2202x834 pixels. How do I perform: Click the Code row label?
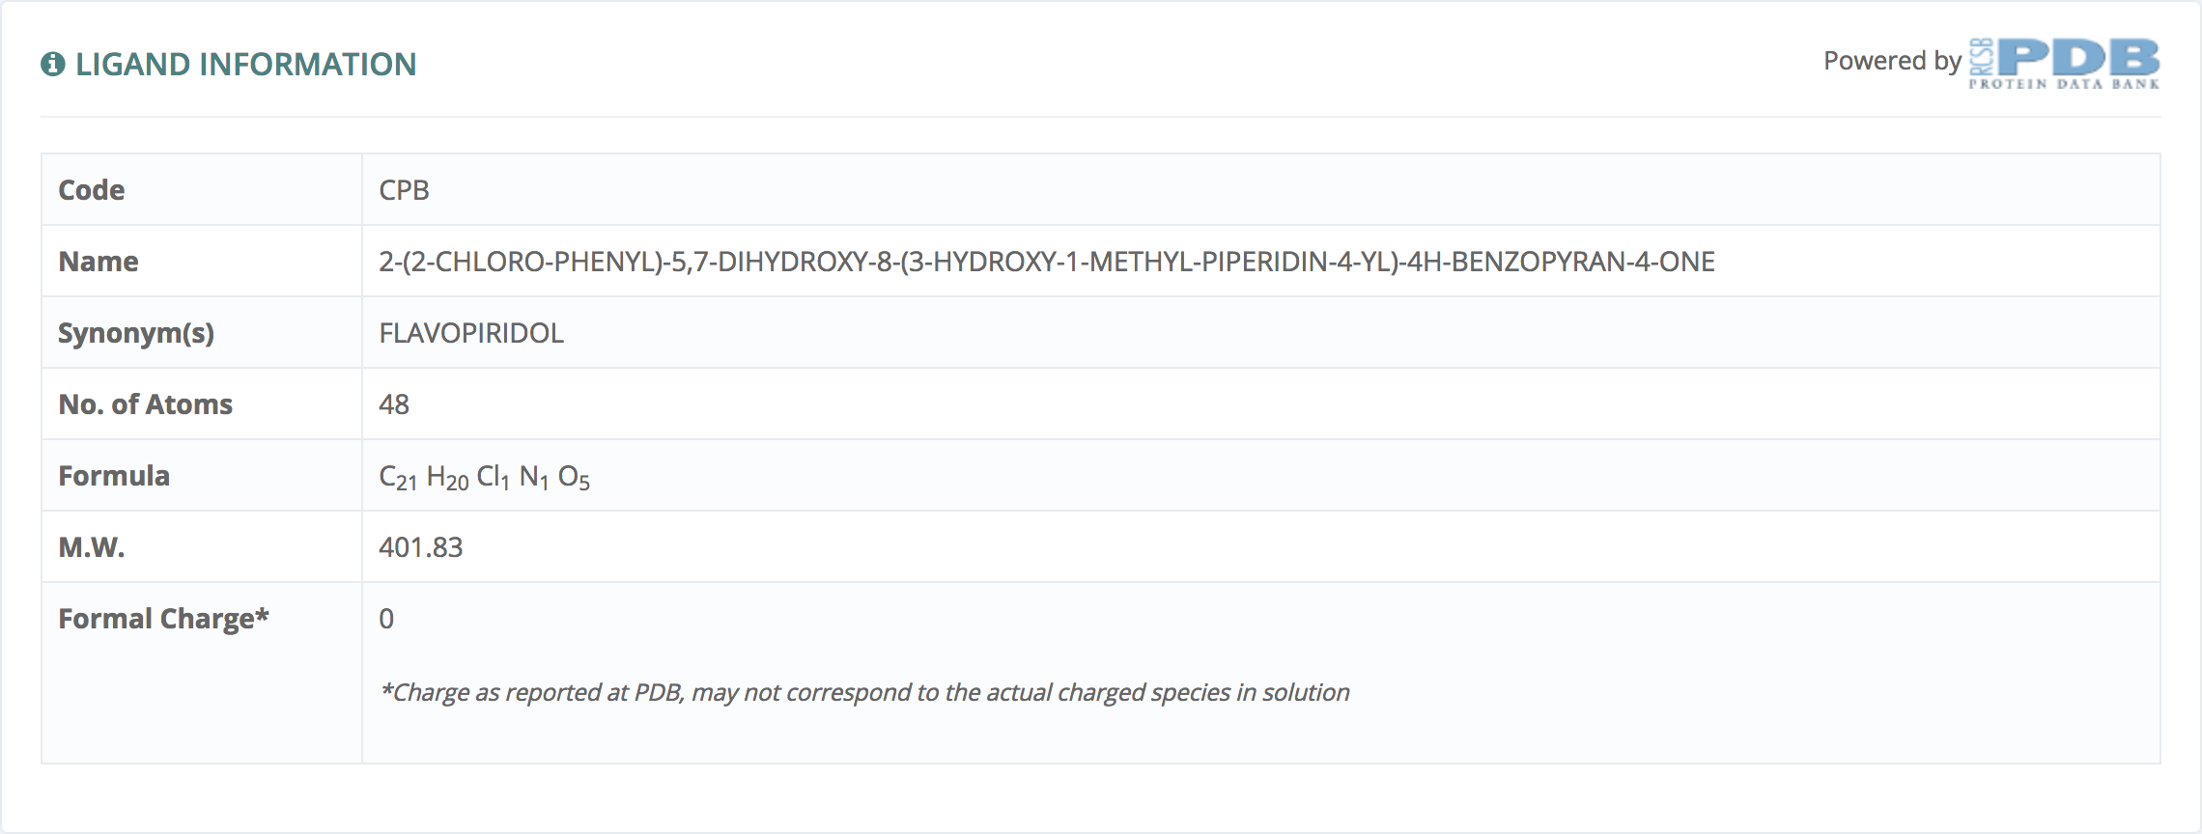click(x=92, y=190)
